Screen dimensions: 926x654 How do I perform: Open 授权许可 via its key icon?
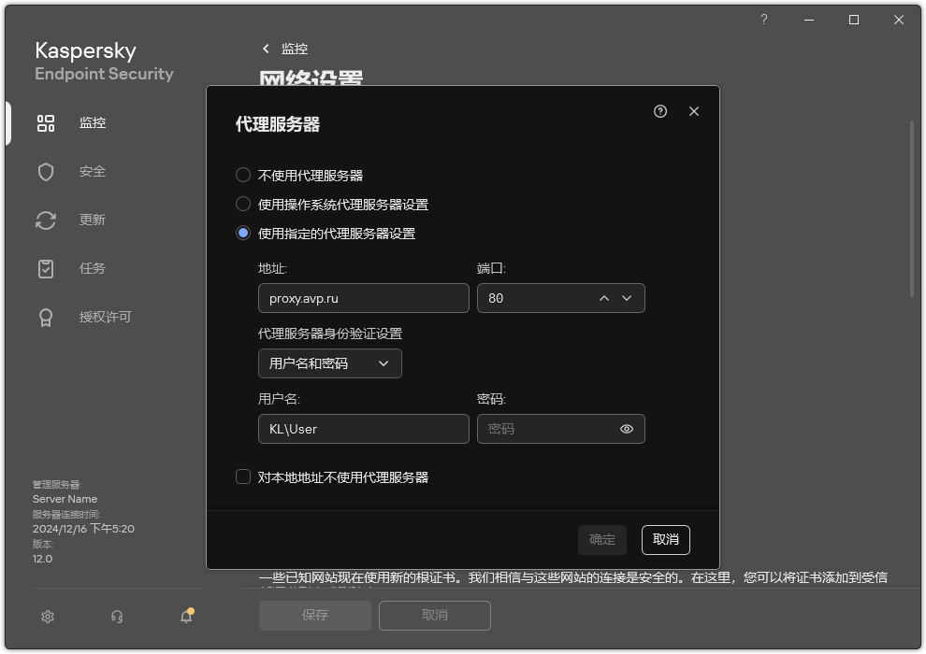(x=46, y=317)
